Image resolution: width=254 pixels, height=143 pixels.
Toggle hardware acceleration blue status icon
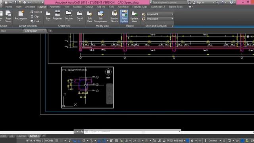coord(242,141)
